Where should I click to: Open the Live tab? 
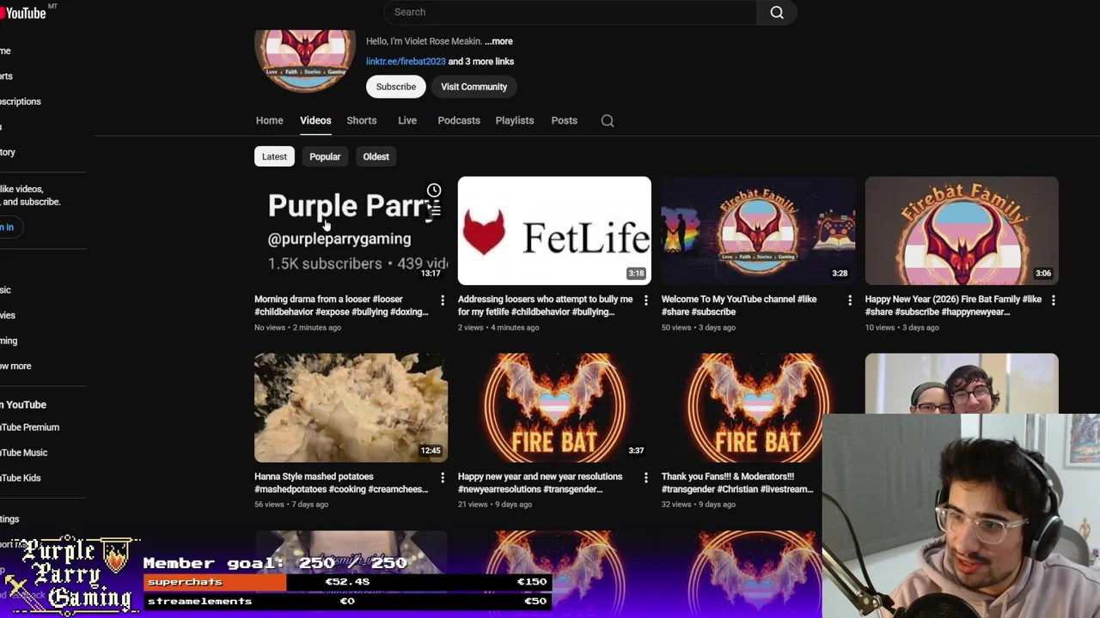pos(407,120)
